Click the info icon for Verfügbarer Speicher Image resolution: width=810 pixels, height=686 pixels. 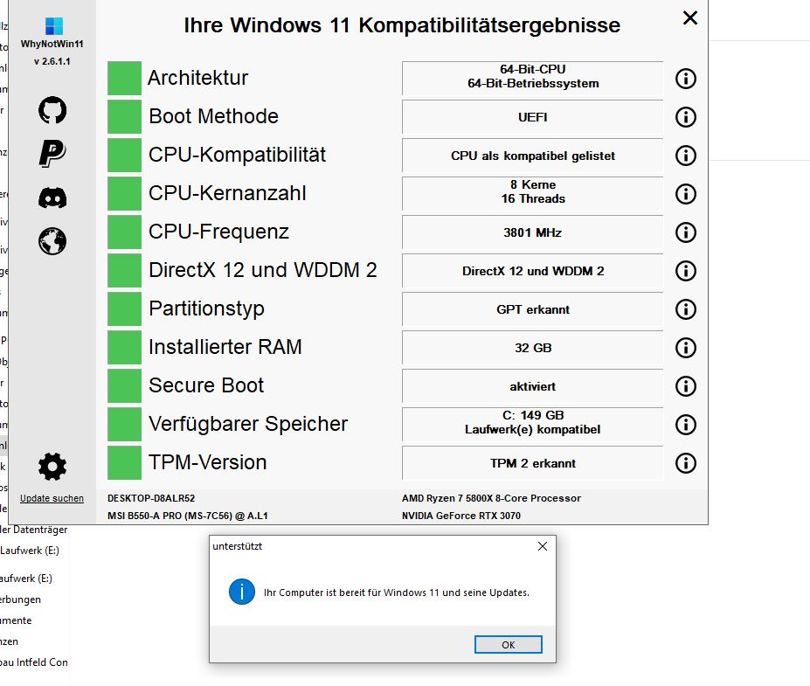pyautogui.click(x=686, y=425)
